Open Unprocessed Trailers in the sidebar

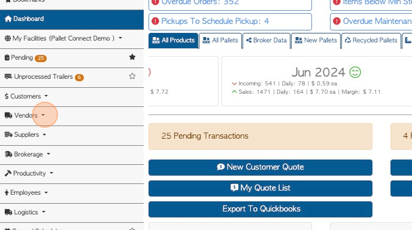(x=72, y=77)
